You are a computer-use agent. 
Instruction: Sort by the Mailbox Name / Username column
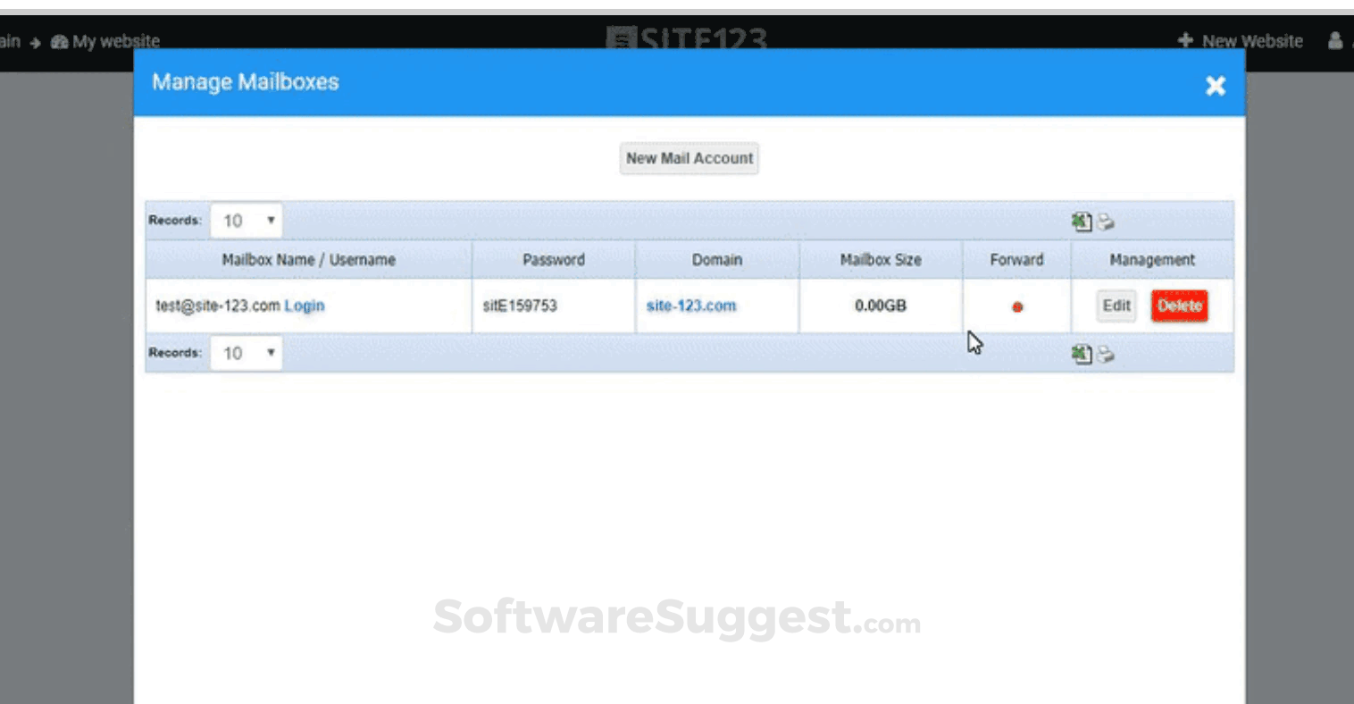tap(308, 260)
